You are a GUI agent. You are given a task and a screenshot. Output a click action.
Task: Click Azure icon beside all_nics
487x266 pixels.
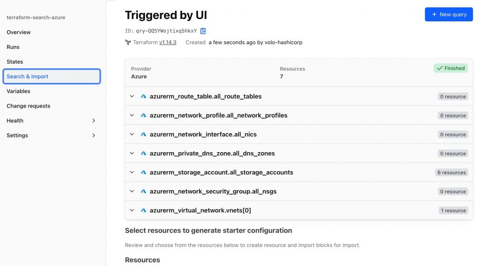(144, 134)
